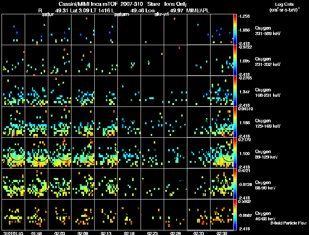Viewport: 309px width, 235px height.
Task: Click the 'Oxygen 46-68 keV' row label
Action: [x=265, y=216]
